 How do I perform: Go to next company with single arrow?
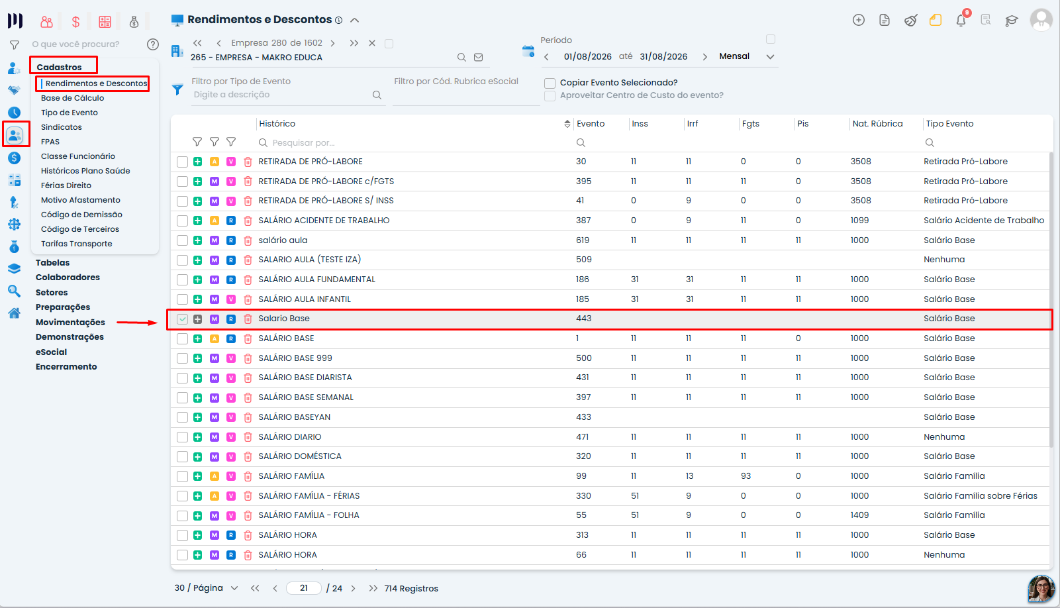[x=332, y=43]
